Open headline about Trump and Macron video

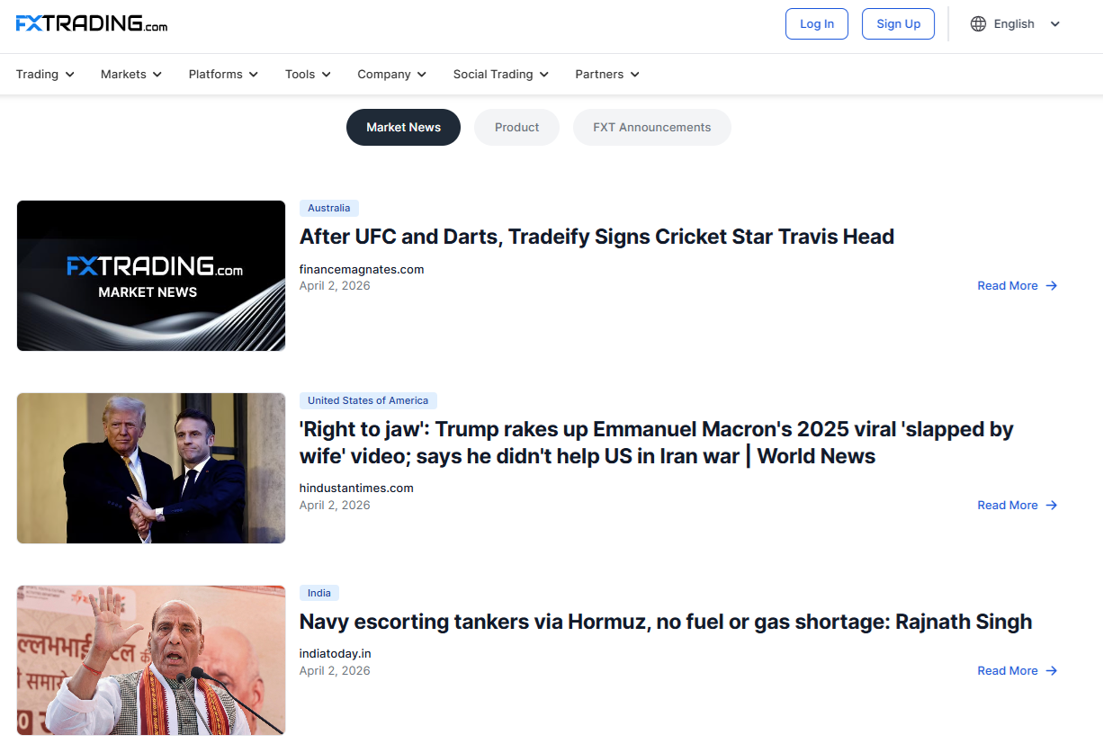[x=657, y=443]
